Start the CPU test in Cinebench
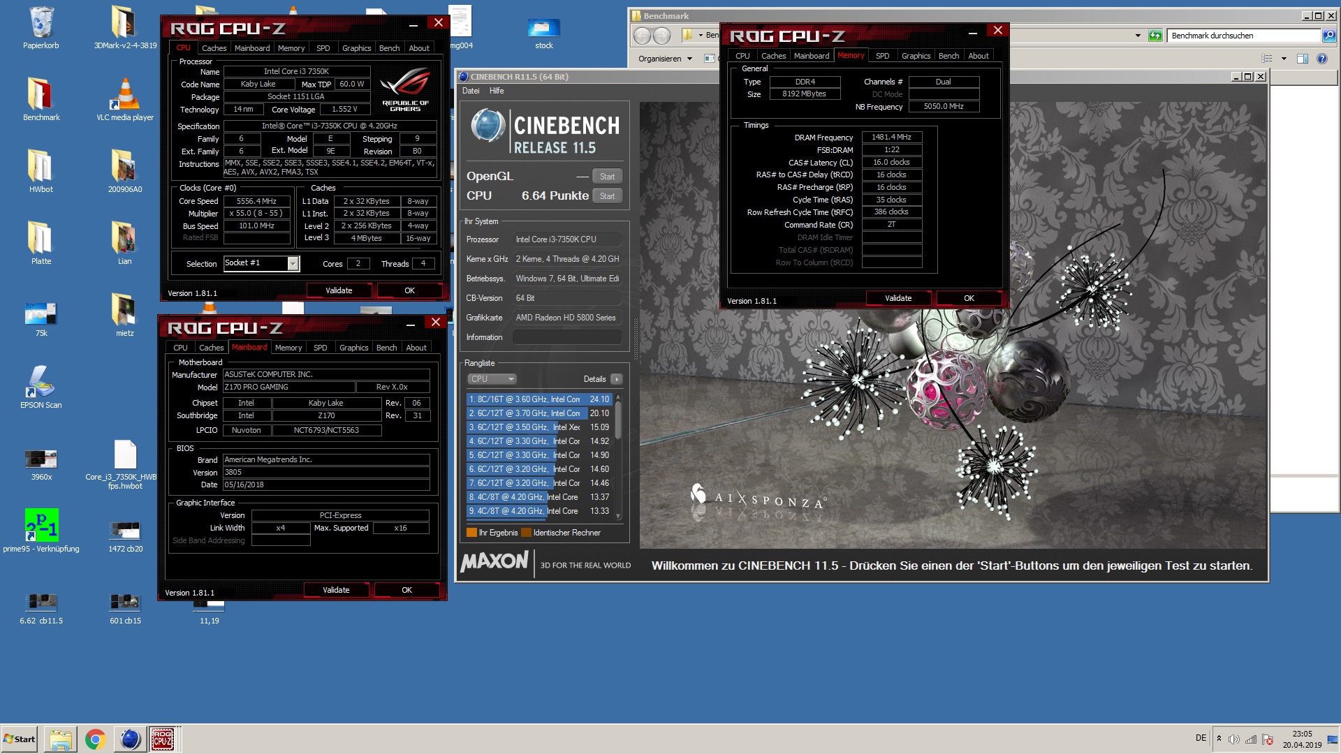The height and width of the screenshot is (754, 1341). 607,196
